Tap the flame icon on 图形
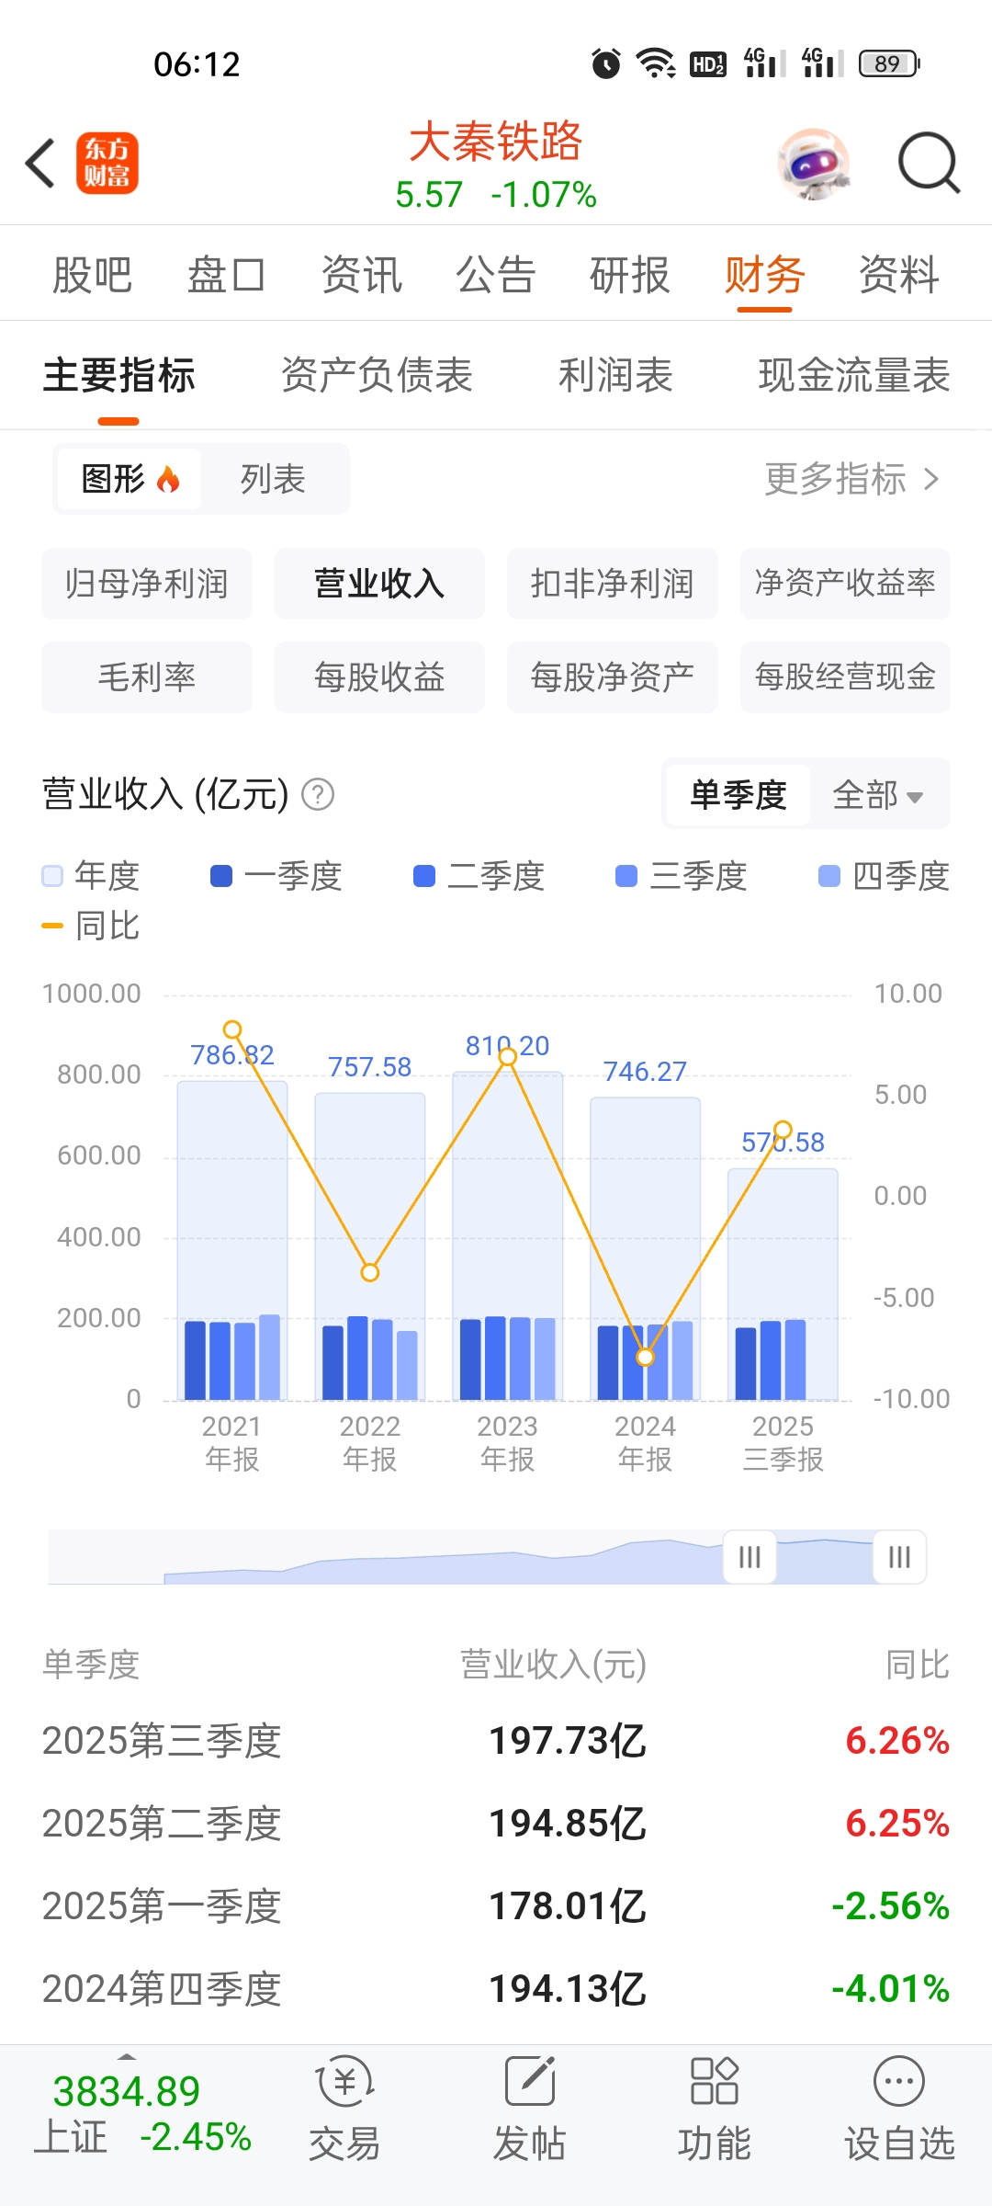This screenshot has width=992, height=2206. click(168, 479)
